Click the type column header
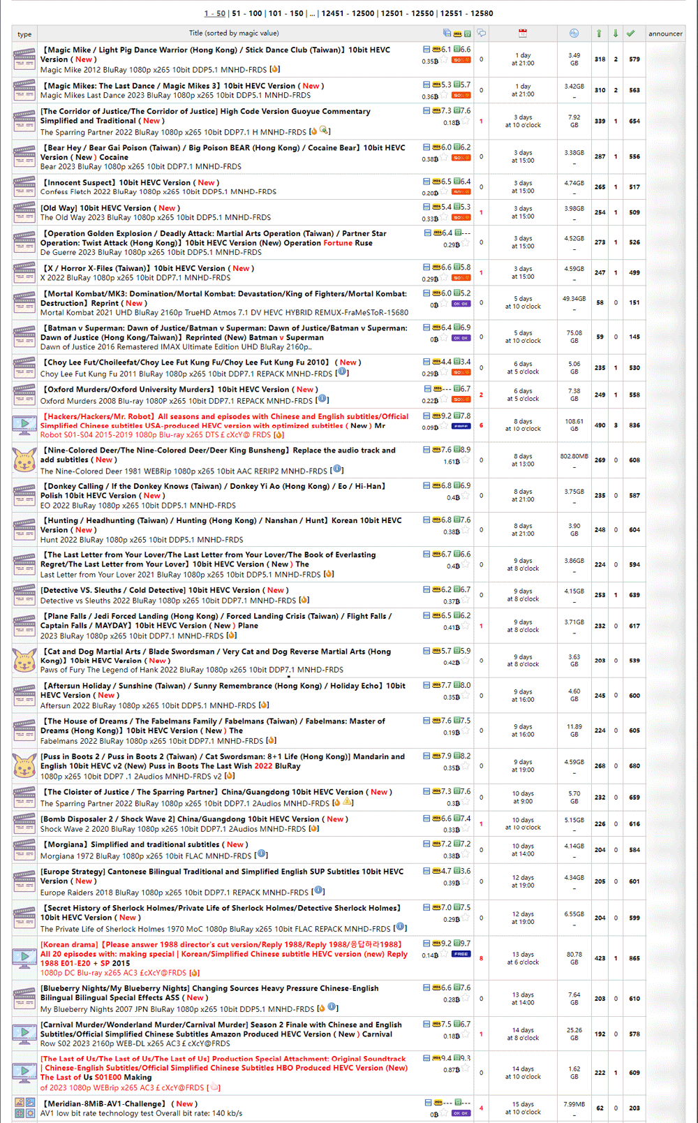This screenshot has height=1123, width=698. click(24, 34)
